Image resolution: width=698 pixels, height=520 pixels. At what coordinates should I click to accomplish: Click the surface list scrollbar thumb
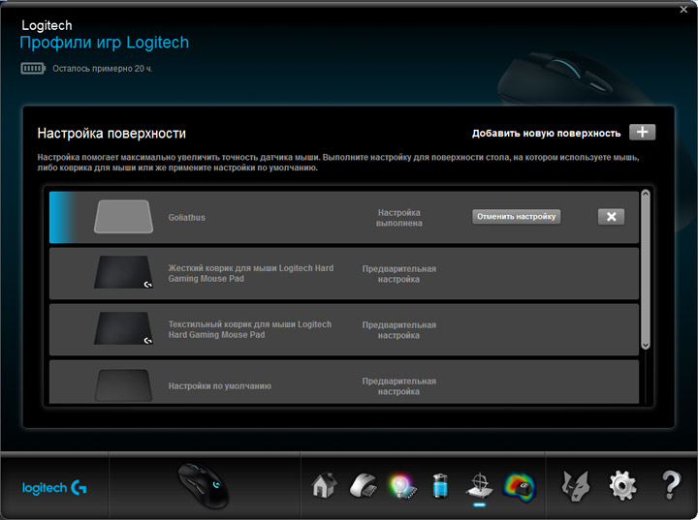click(x=646, y=269)
